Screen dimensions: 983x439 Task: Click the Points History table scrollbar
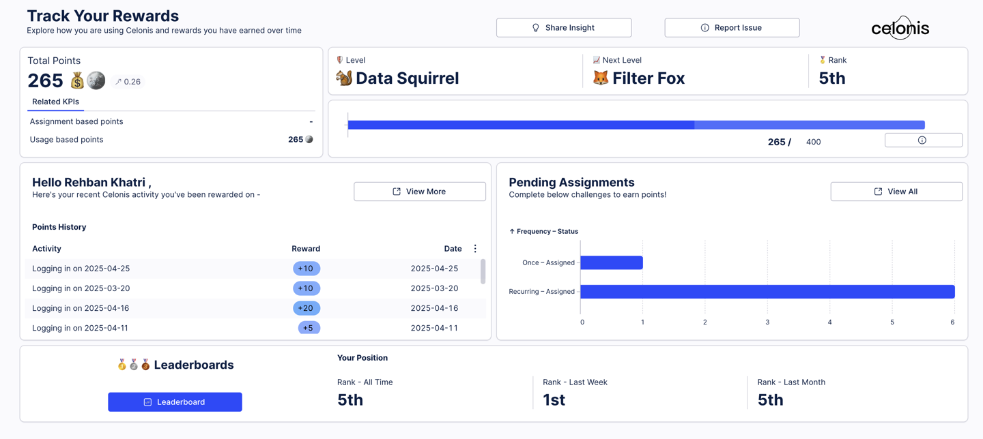point(483,271)
